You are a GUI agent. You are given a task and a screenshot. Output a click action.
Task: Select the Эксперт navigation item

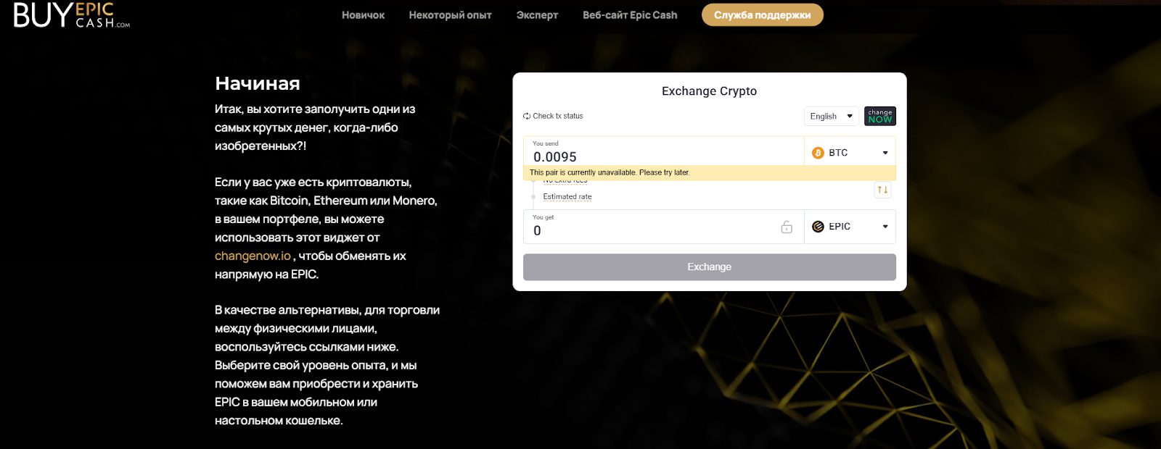[537, 15]
